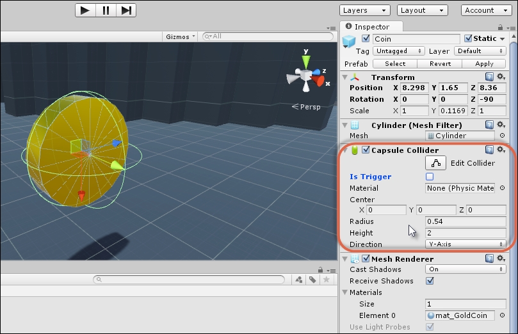518x334 pixels.
Task: Open Mesh Renderer gear settings menu
Action: (501, 258)
